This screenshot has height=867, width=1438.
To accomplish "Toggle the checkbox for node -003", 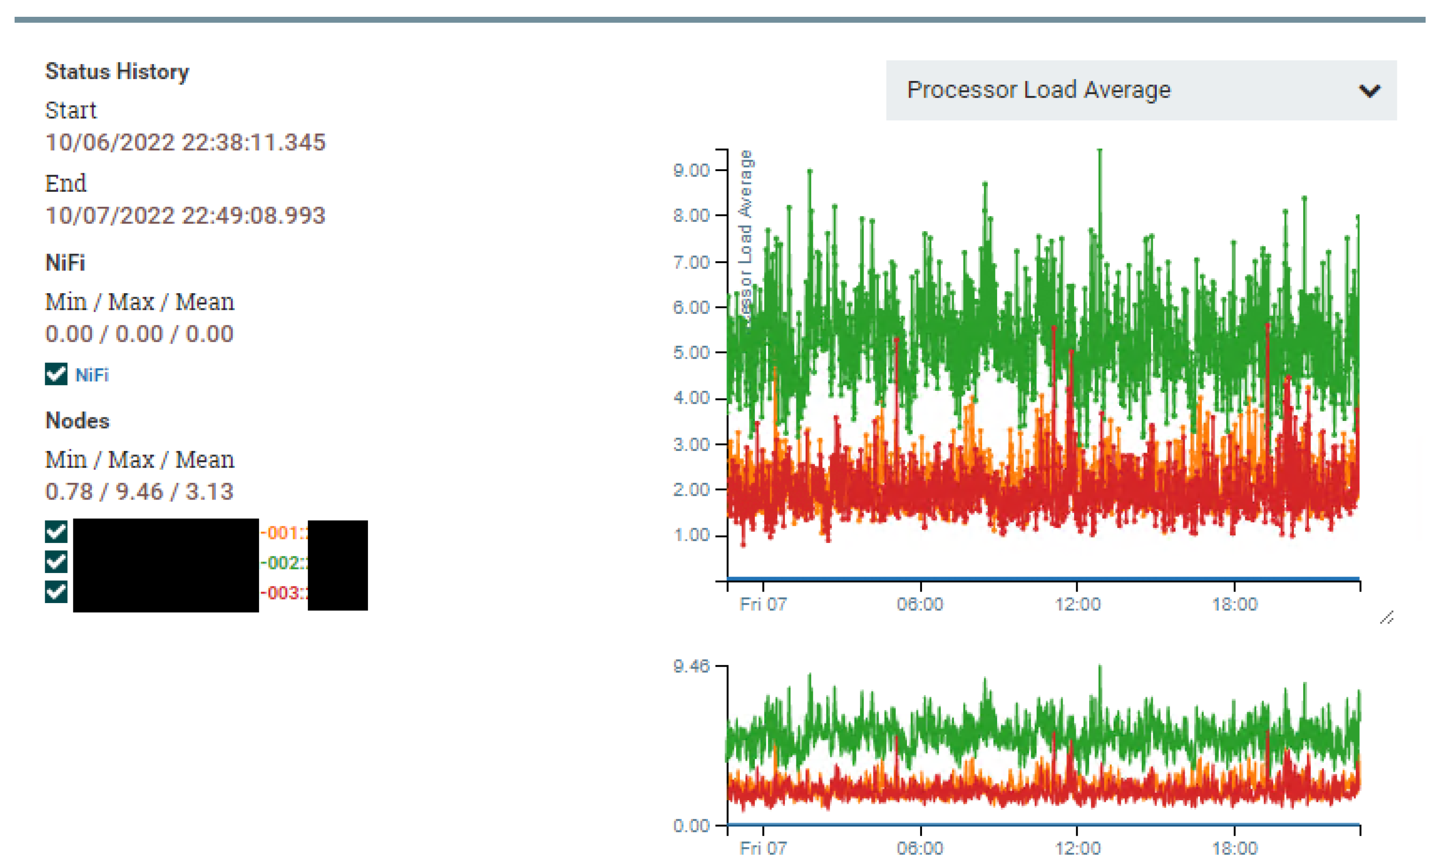I will 56,592.
